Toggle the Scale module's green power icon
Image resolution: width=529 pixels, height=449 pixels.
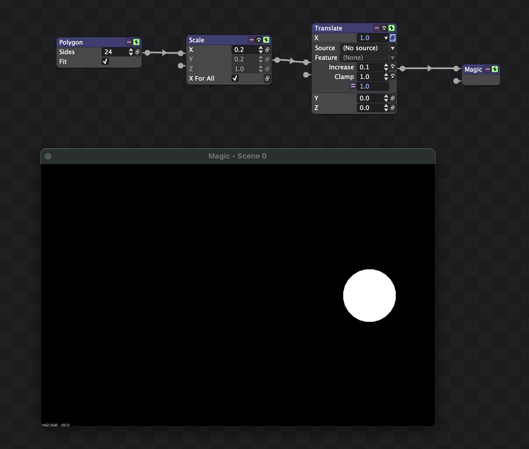tap(266, 40)
